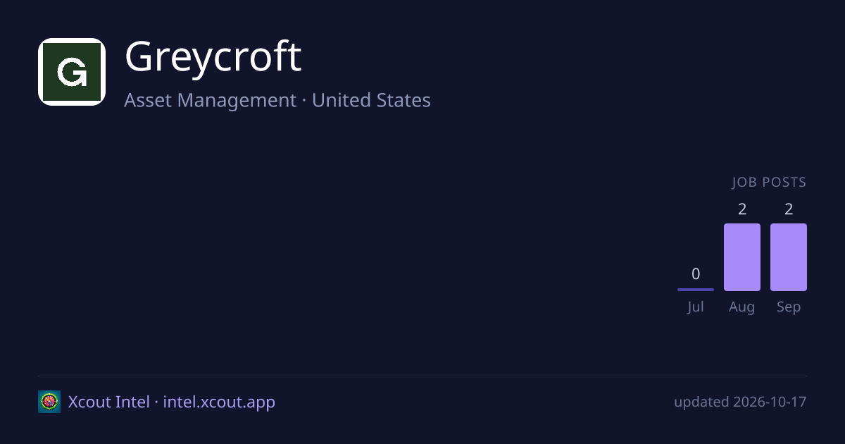The image size is (845, 444).
Task: Click the value 2 above September
Action: [789, 209]
